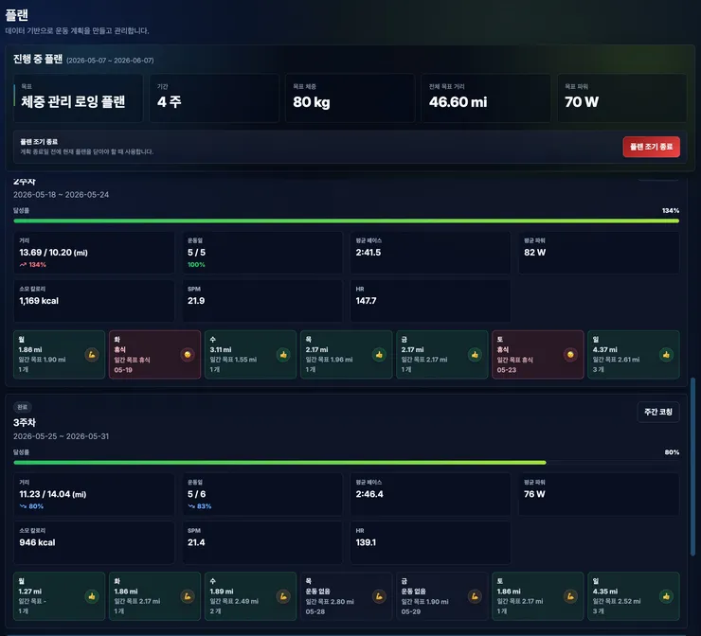This screenshot has height=636, width=701.
Task: Click flexed-arm icon on 05-28 no-workout card
Action: point(379,596)
